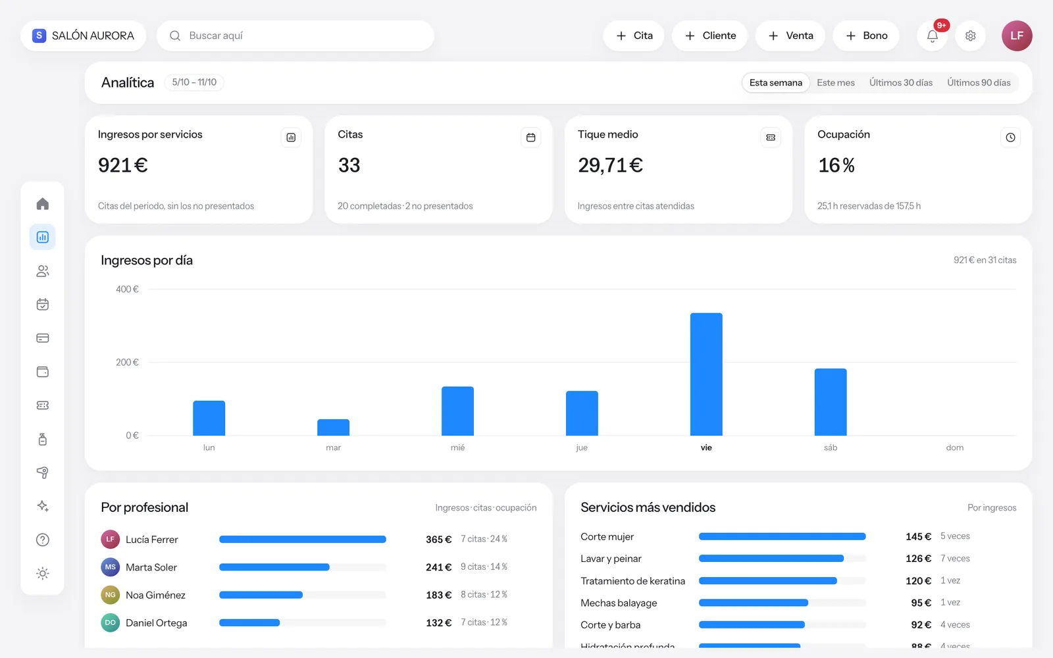Screen dimensions: 1053x658
Task: Add a new Cita
Action: point(634,36)
